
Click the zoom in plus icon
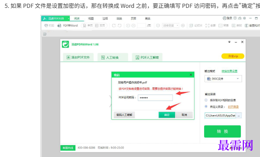click(183, 25)
